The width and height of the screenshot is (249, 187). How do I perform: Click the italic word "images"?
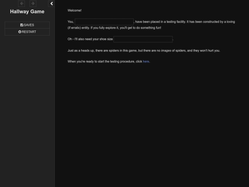(x=166, y=51)
